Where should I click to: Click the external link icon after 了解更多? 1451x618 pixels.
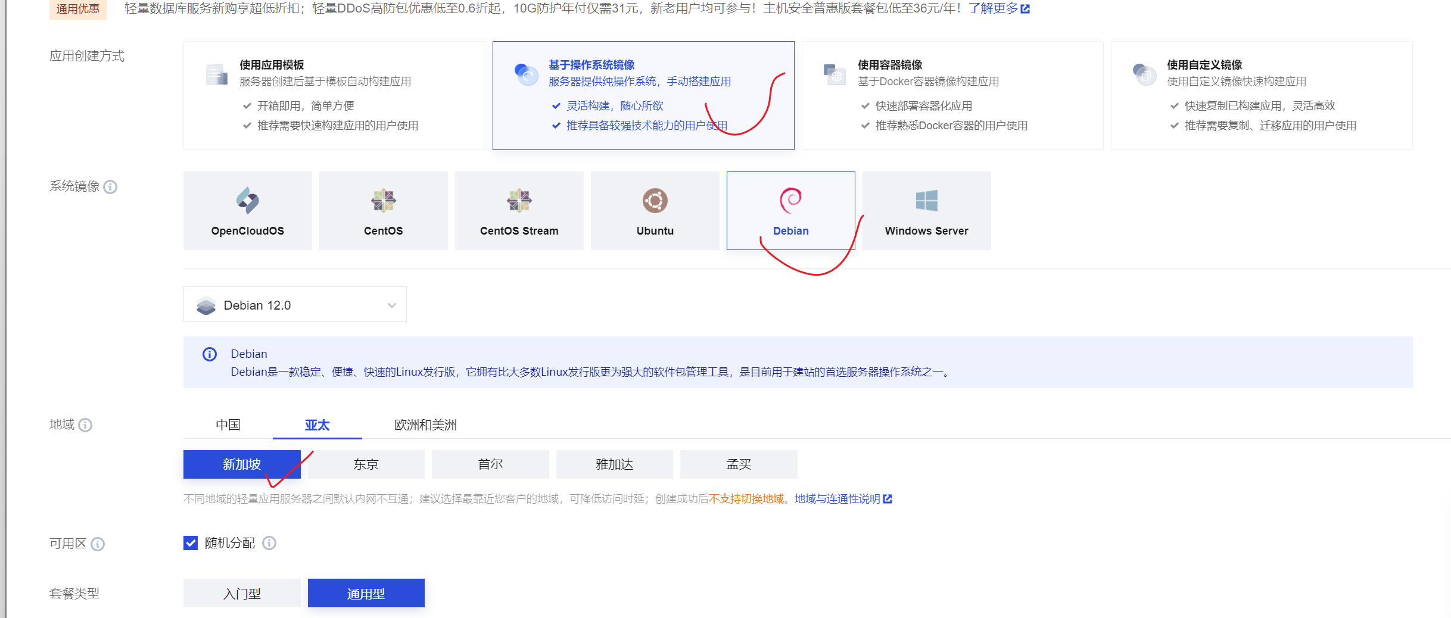pyautogui.click(x=1025, y=9)
